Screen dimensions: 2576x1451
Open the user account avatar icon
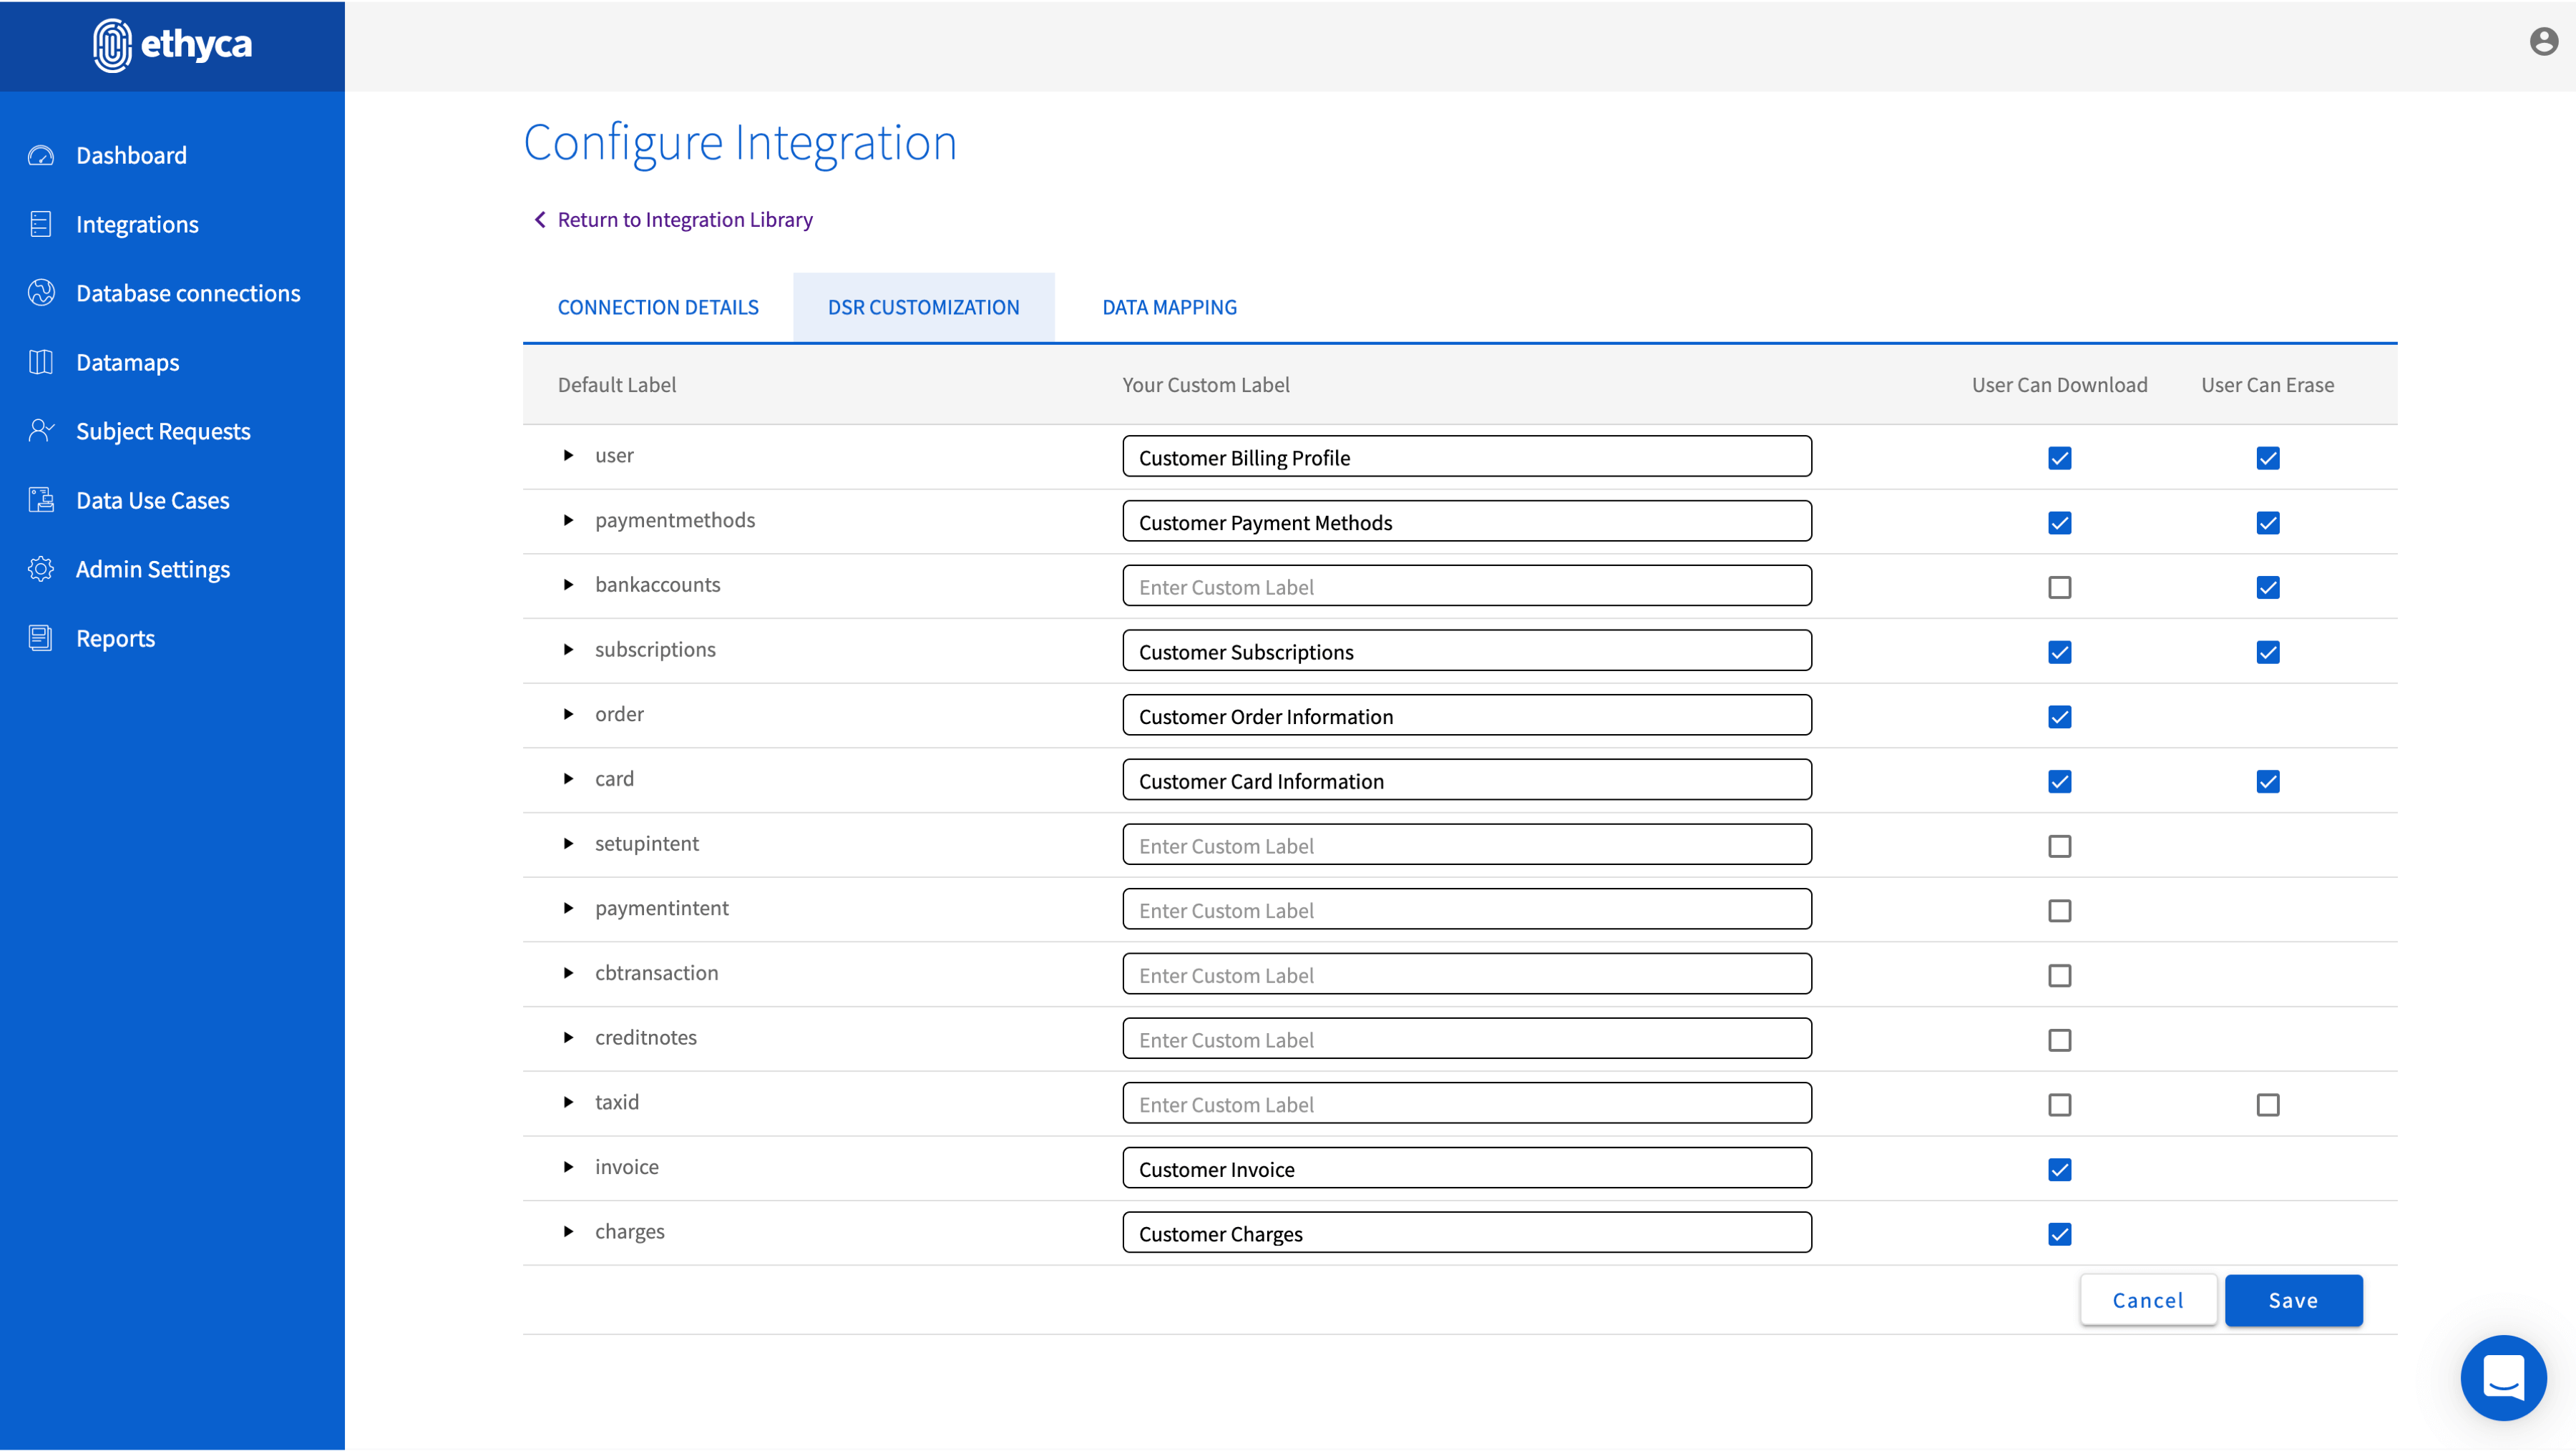click(x=2543, y=42)
